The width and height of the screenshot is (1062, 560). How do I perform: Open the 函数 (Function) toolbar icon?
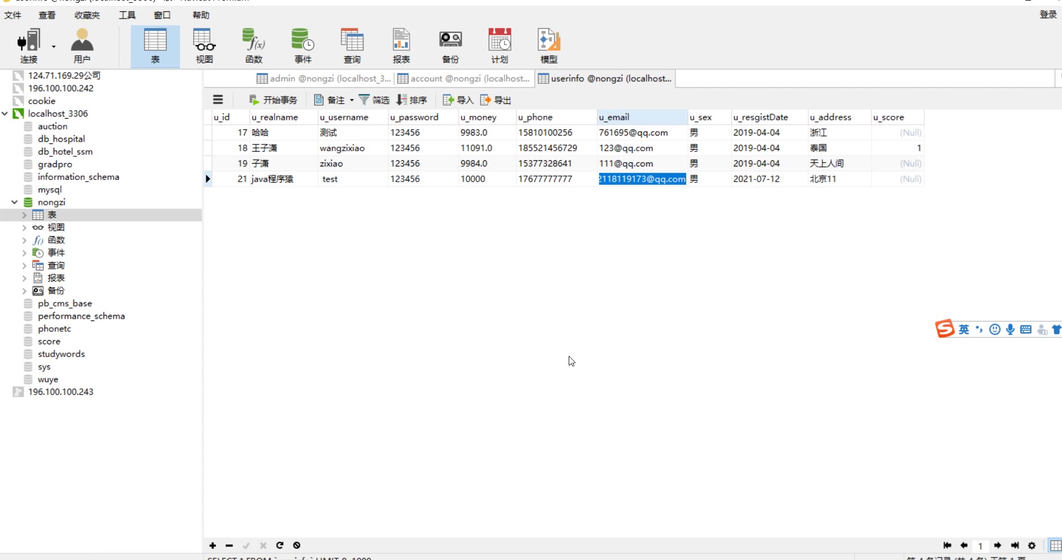click(x=254, y=46)
